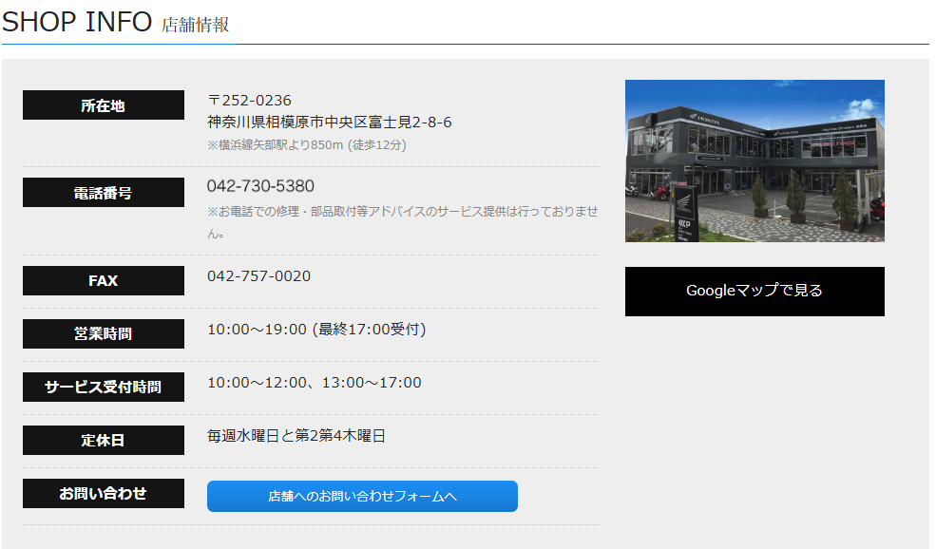Open the 店舗へのお問い合わせフォームへ button

(x=362, y=496)
